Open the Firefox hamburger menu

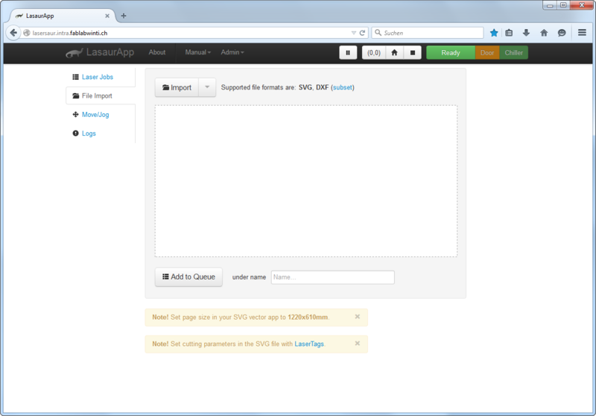pyautogui.click(x=582, y=33)
